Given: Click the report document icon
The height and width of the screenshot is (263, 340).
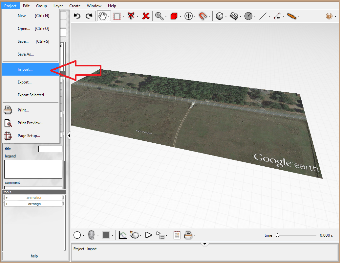Looking at the screenshot, I should (177, 235).
